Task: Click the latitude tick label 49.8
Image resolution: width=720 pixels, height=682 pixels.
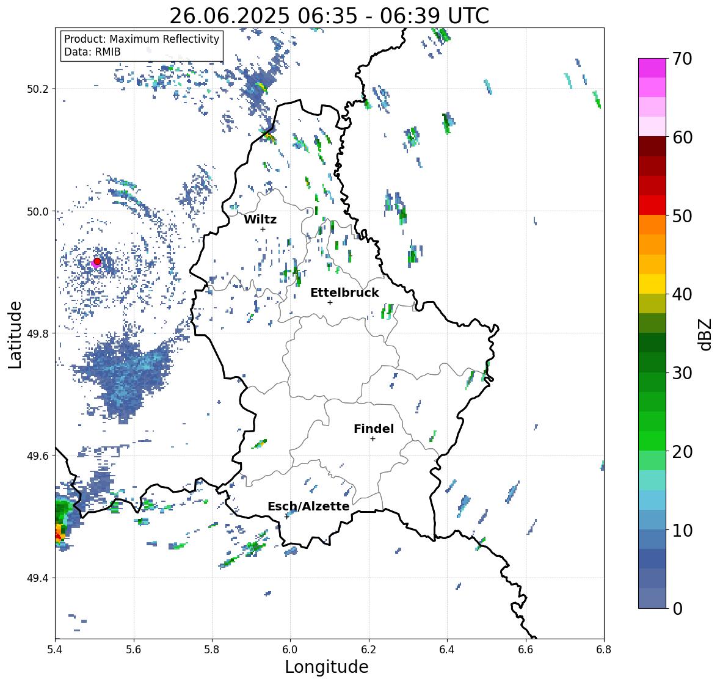Action: 38,333
